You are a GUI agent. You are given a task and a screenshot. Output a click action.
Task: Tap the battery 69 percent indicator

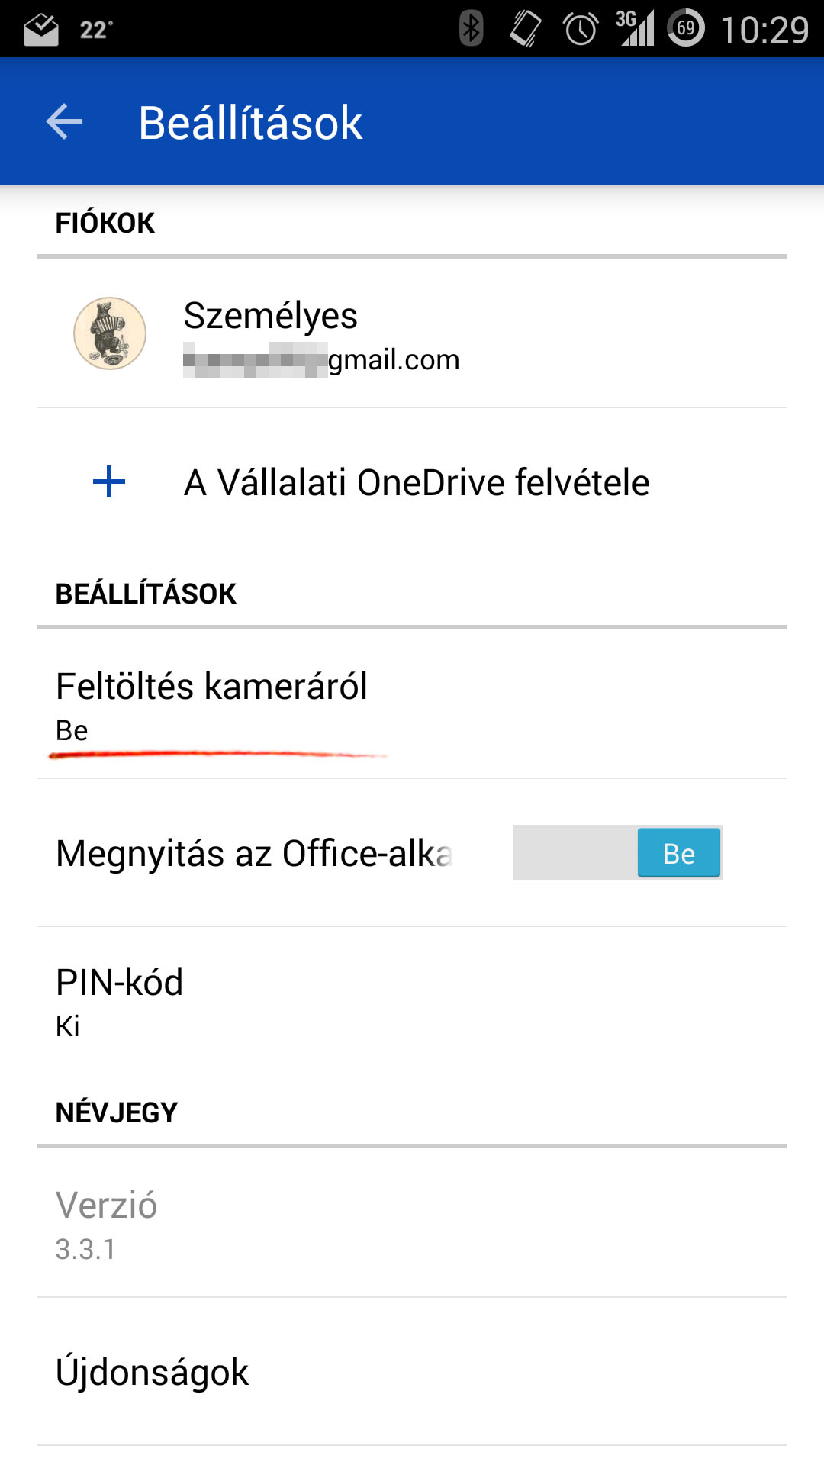coord(686,29)
